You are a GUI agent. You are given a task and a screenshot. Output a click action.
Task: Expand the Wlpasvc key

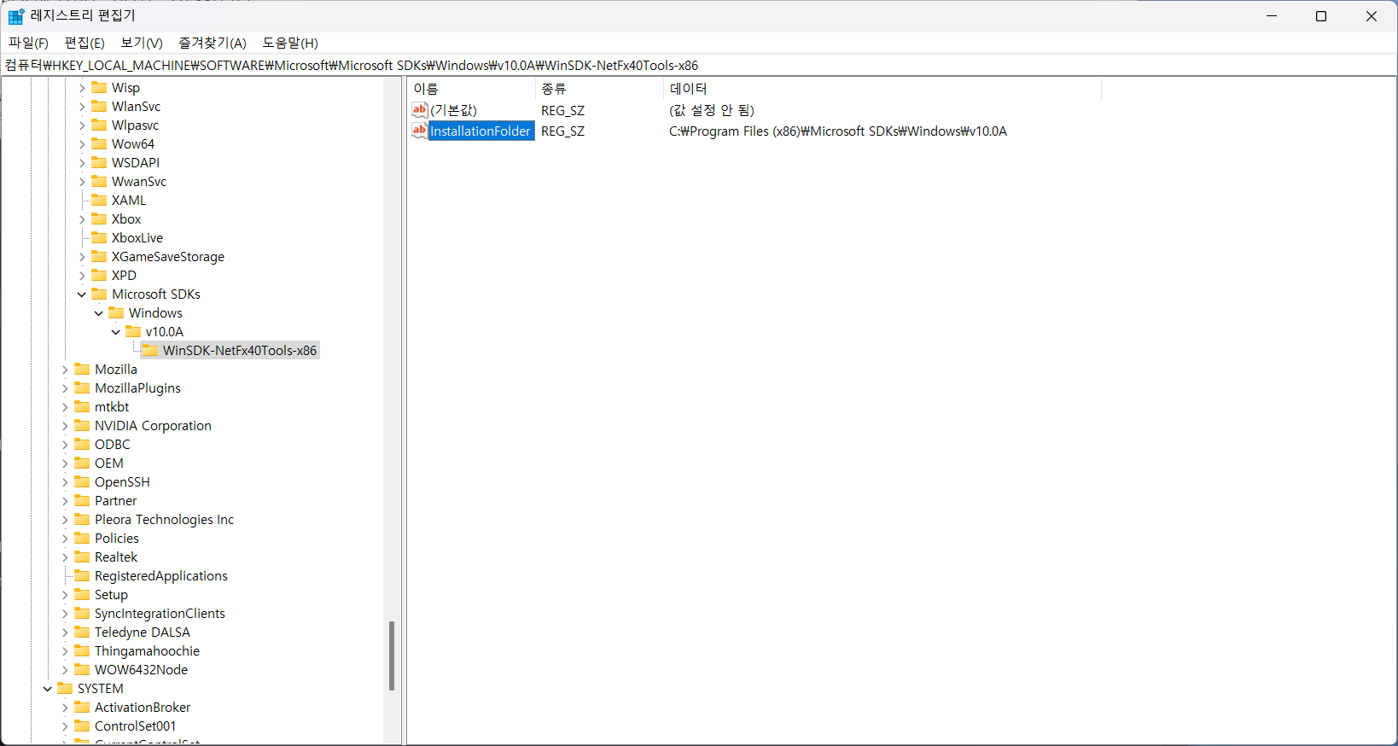pos(82,125)
